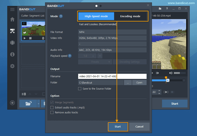Click the Audio Info field
197x136 pixels.
pos(112,50)
